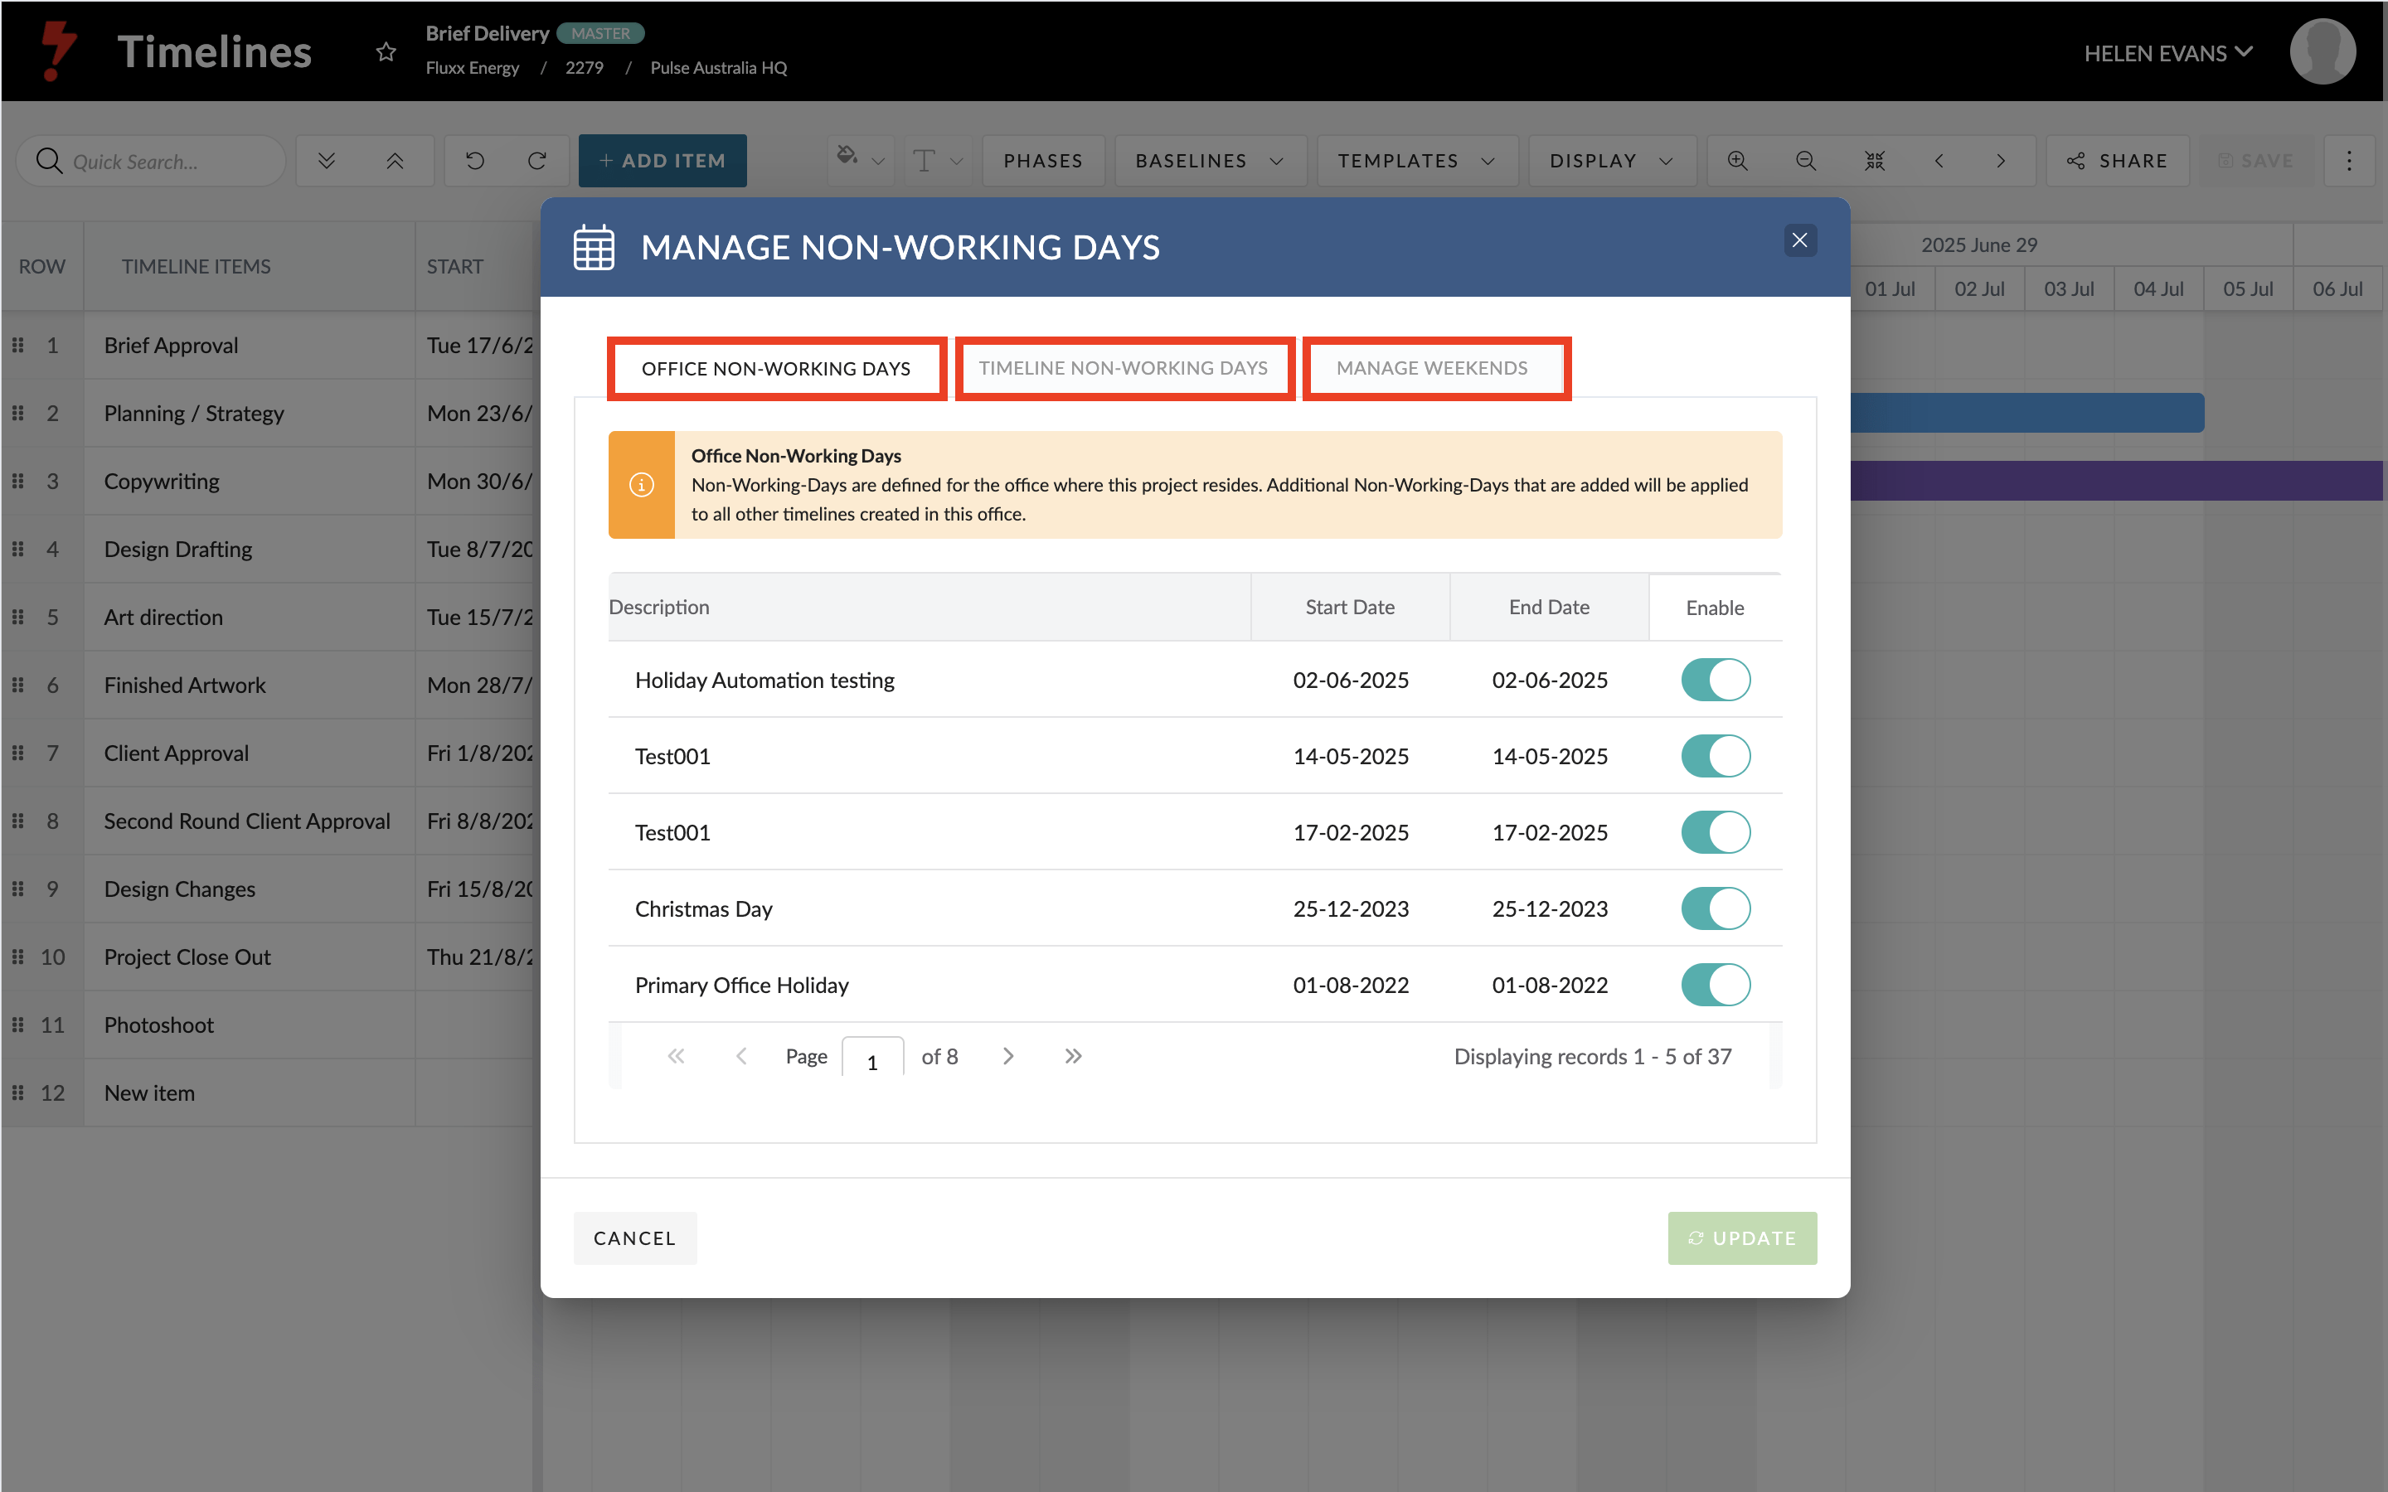This screenshot has height=1492, width=2388.
Task: Expand the fill color dropdown arrow
Action: [878, 162]
